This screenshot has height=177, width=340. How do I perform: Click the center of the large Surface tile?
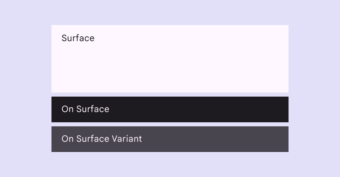(170, 59)
